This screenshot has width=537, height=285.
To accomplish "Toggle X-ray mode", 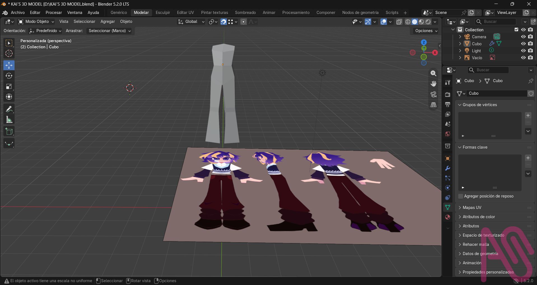I will point(399,22).
